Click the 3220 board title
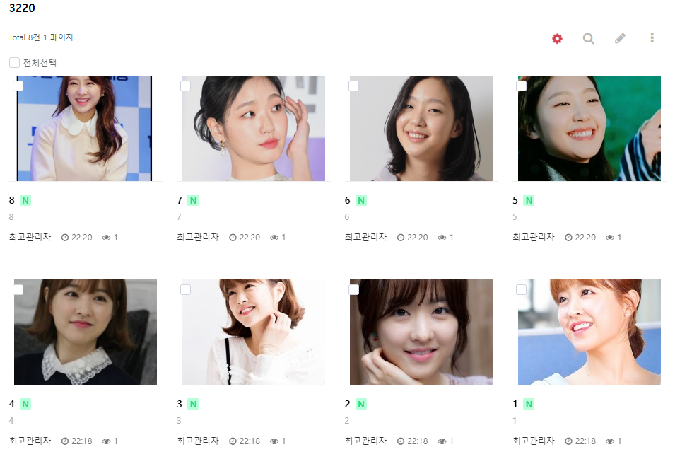The image size is (675, 464). (22, 8)
